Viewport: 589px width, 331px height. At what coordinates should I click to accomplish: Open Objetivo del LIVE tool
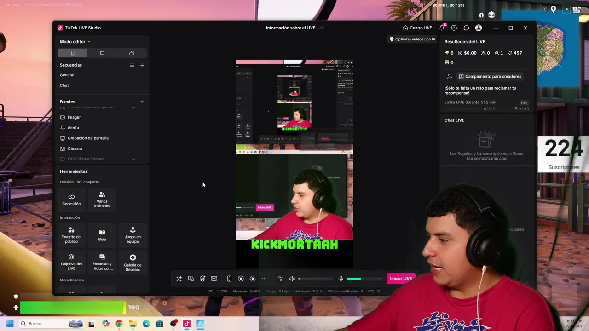click(71, 262)
